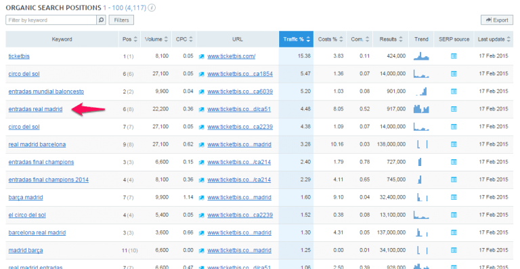Viewport: 520px width, 269px height.
Task: Open the entradas mundial baloncesto keyword
Action: tap(46, 91)
